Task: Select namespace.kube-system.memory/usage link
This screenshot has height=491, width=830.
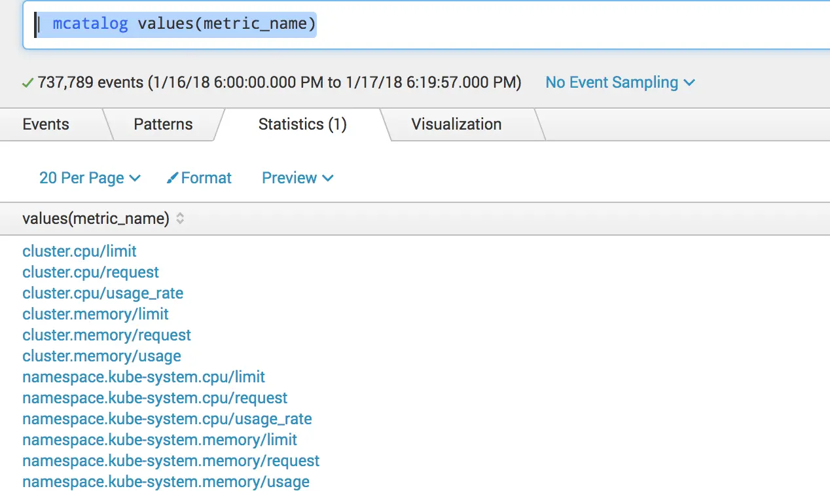Action: 166,482
